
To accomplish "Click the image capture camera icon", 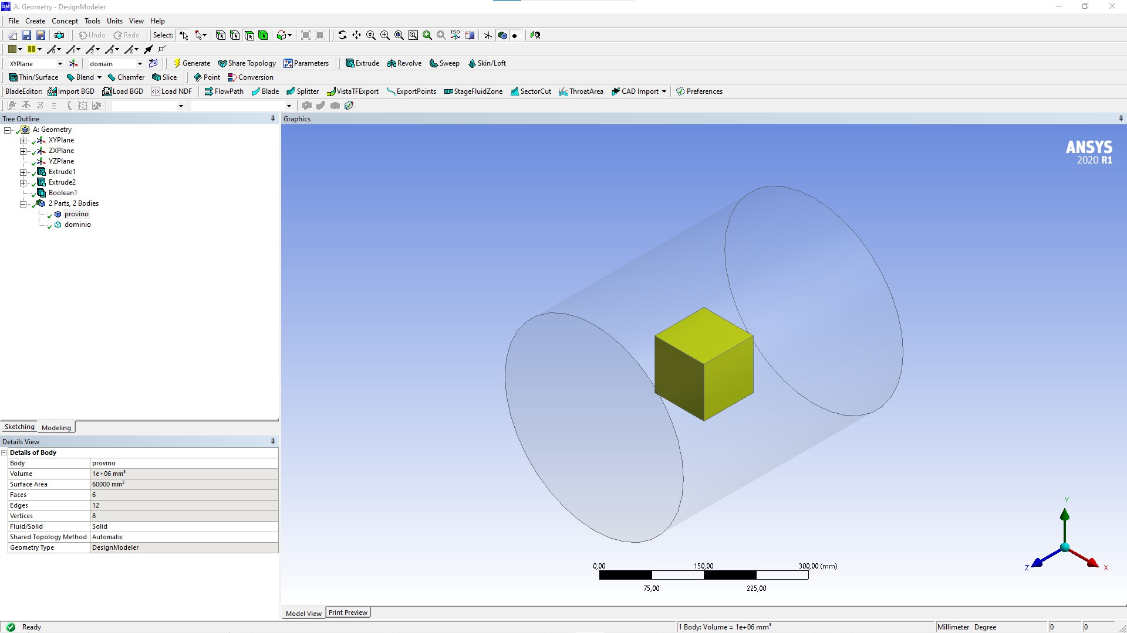I will (x=59, y=35).
